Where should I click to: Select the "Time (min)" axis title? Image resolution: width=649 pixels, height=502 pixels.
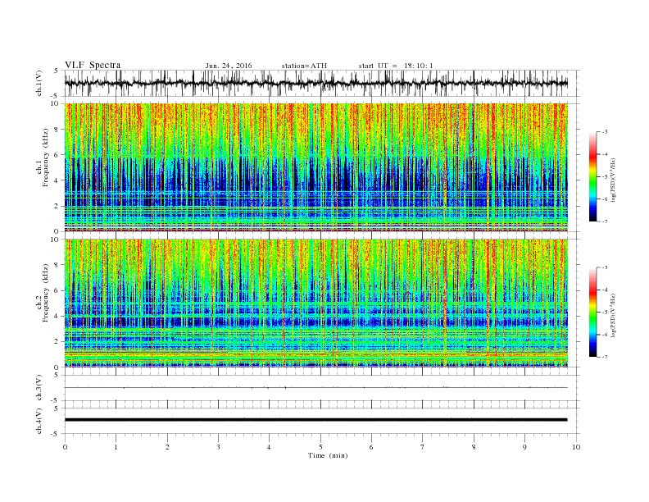coord(328,455)
